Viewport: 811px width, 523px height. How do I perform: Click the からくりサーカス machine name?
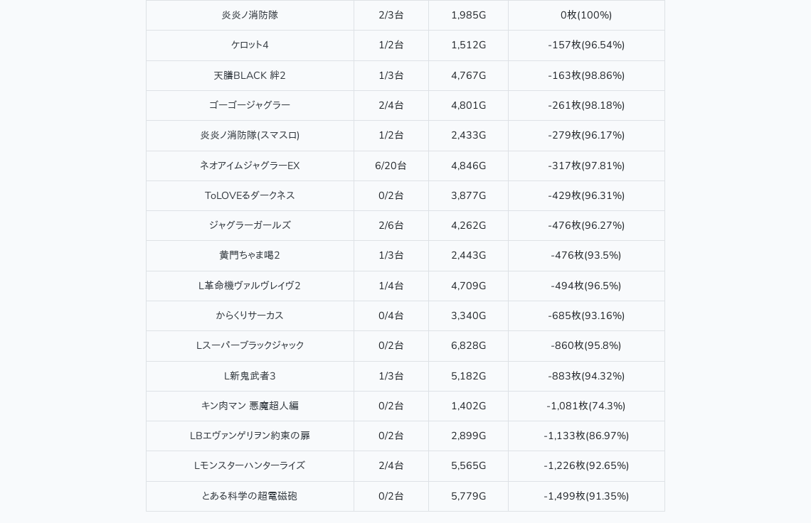click(x=250, y=316)
